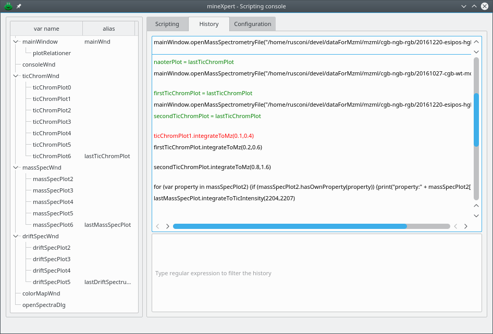Click the 'var name' column header
493x334 pixels.
46,29
